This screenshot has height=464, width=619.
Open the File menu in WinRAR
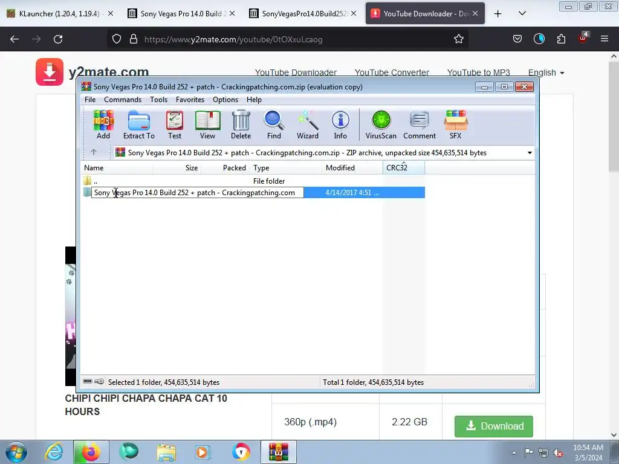[x=90, y=100]
